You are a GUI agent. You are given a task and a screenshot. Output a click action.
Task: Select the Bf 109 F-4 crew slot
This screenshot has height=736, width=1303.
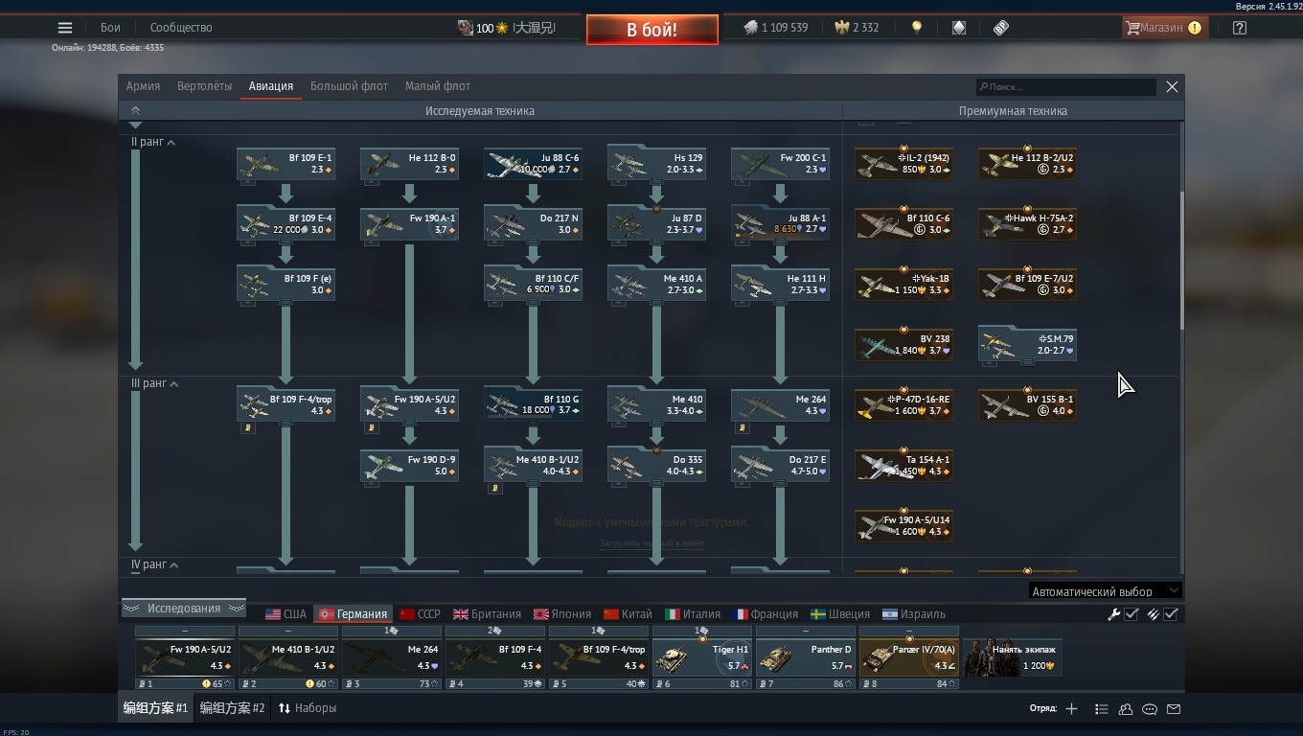495,657
